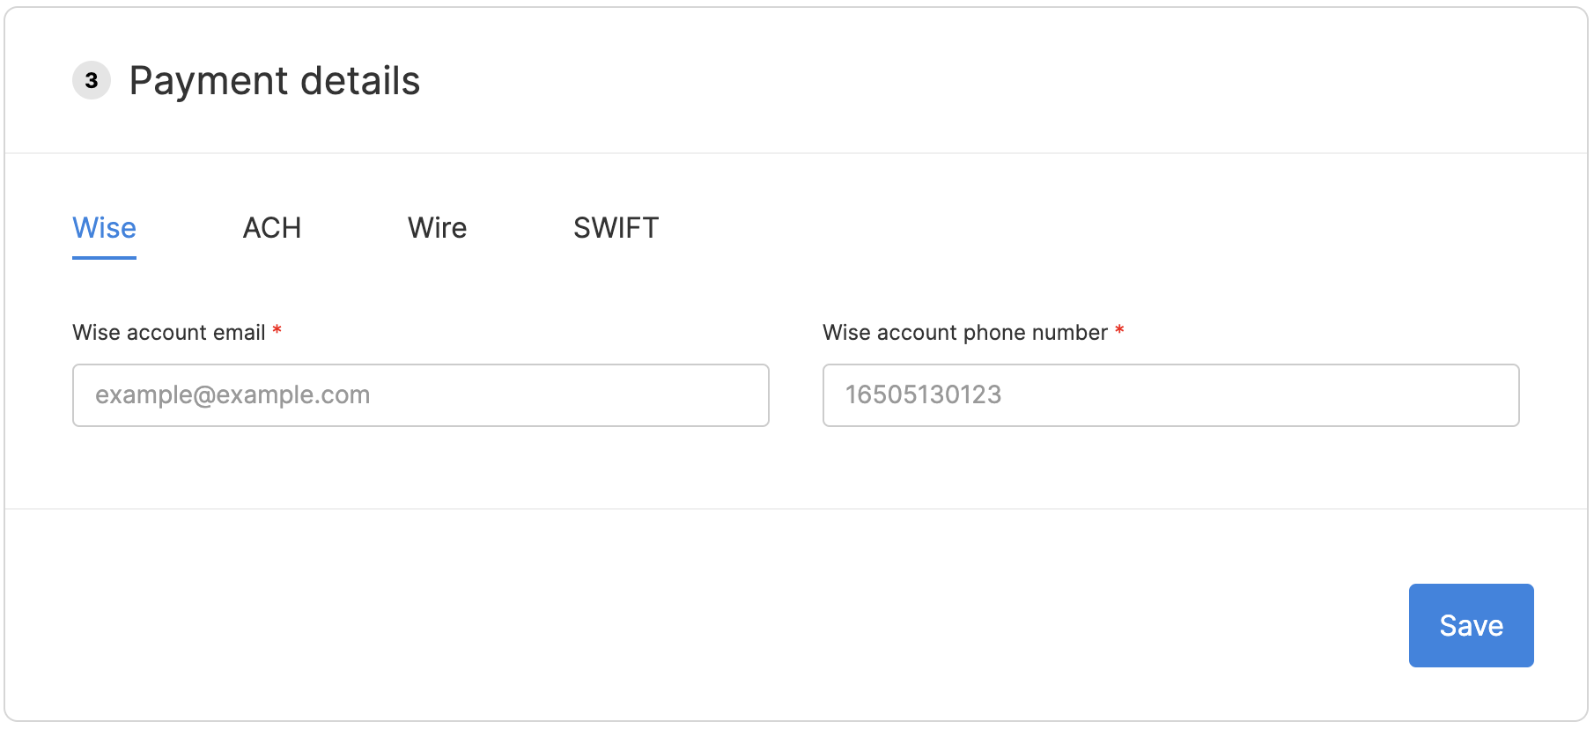The image size is (1594, 729).
Task: Click the 16505130123 placeholder text
Action: 923,395
